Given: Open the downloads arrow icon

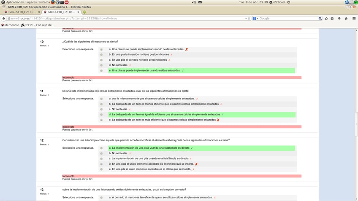Looking at the screenshot, I should [339, 19].
